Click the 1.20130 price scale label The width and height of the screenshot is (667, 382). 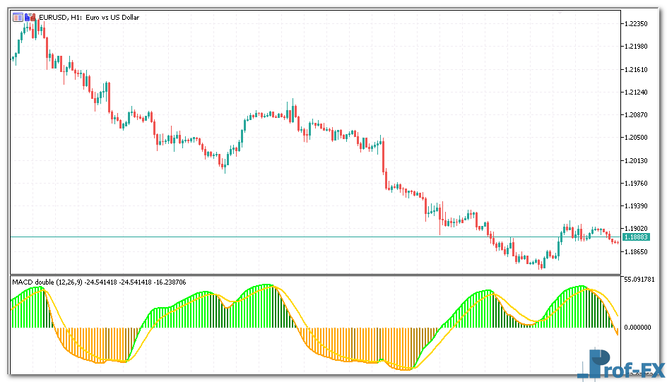point(637,161)
